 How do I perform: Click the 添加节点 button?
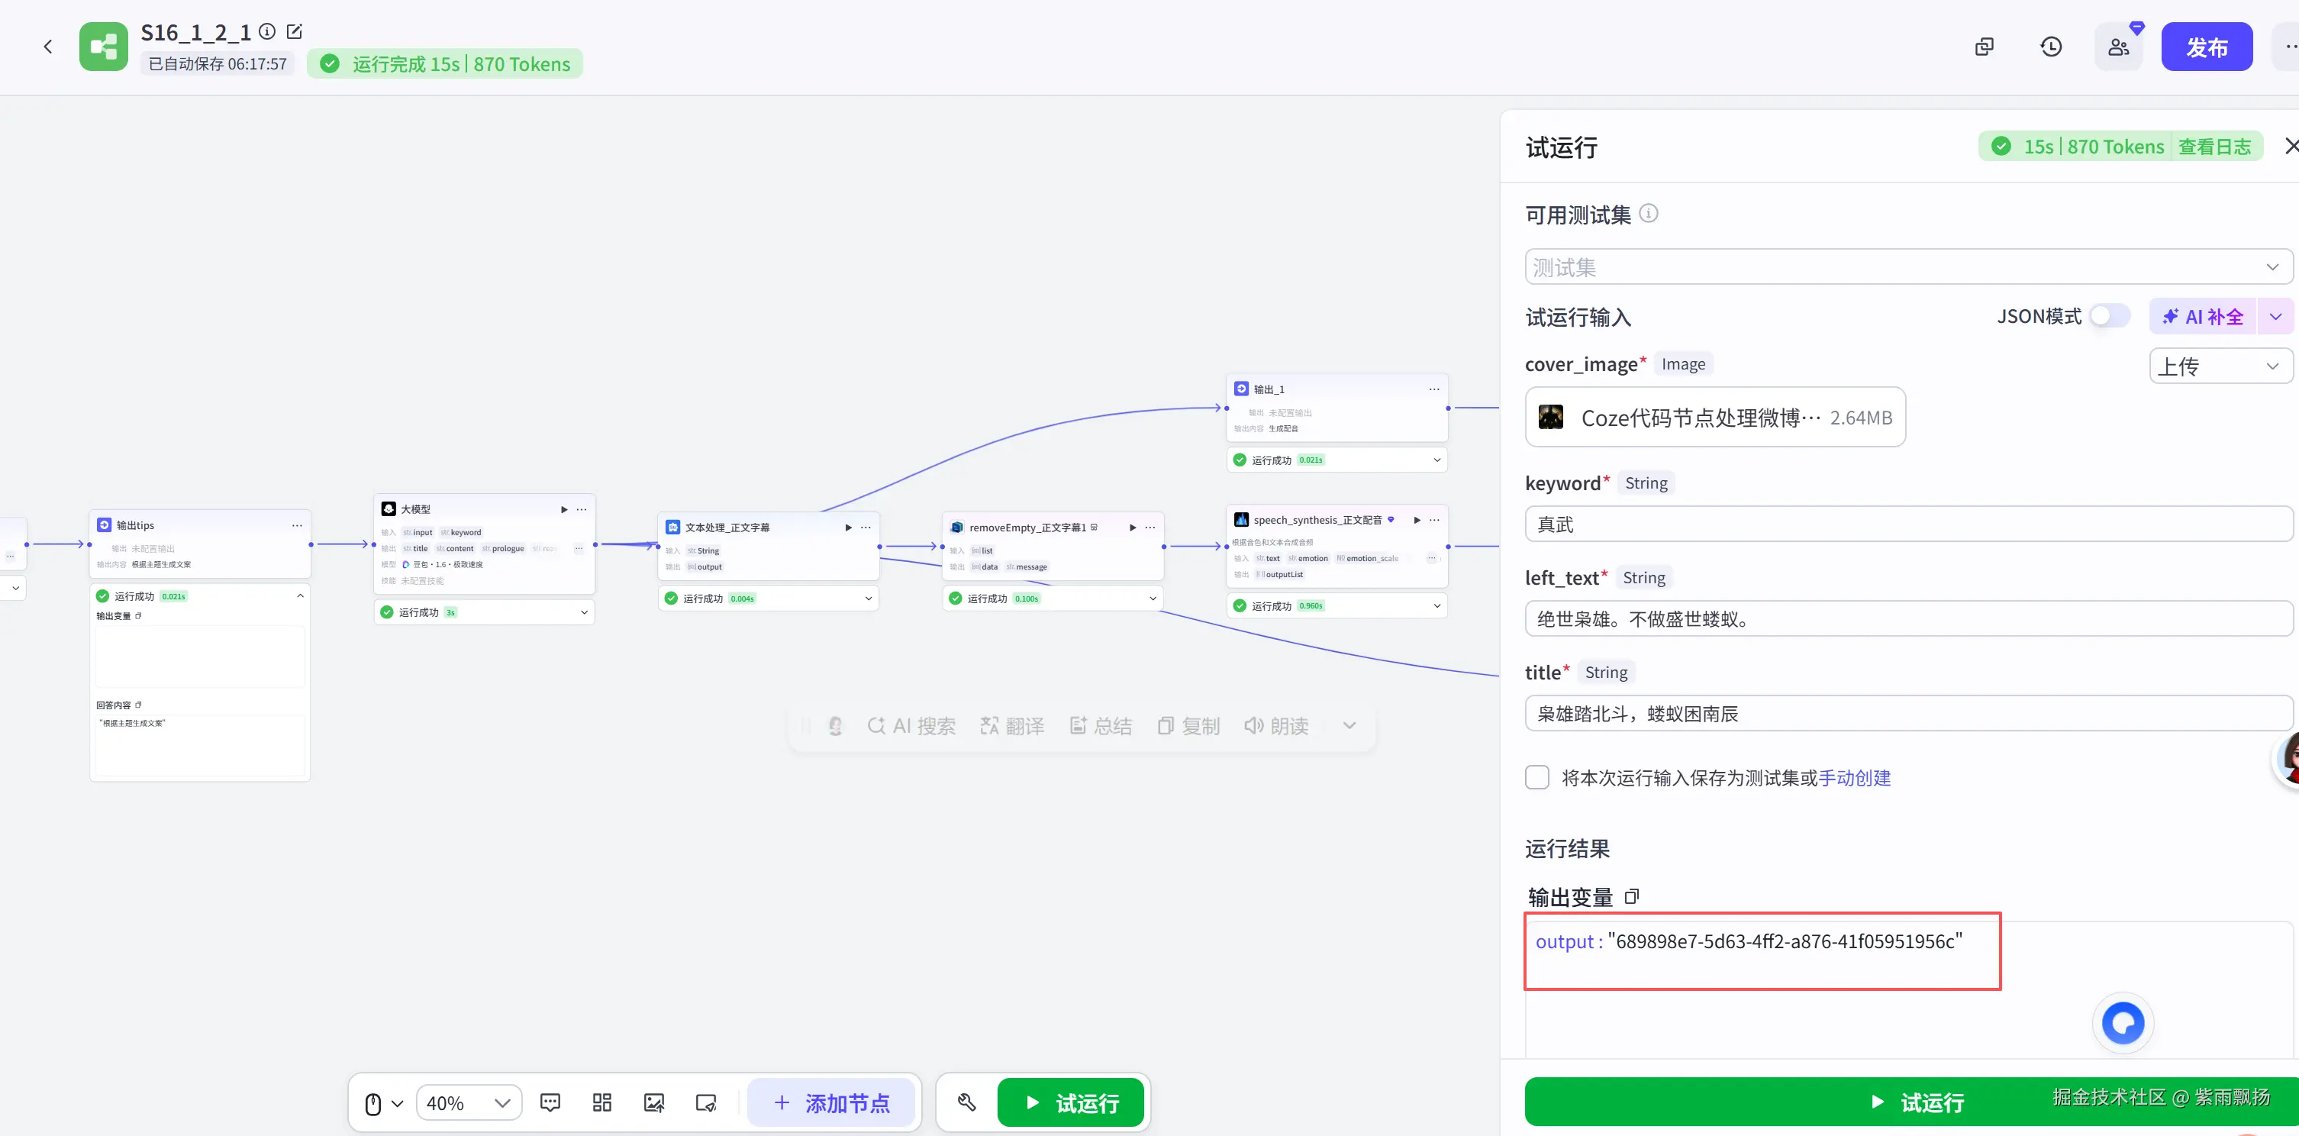831,1103
